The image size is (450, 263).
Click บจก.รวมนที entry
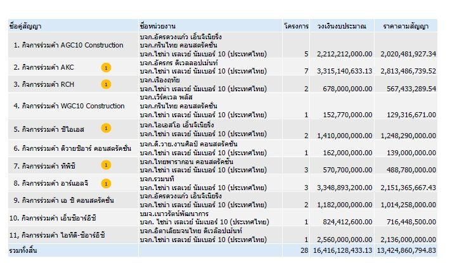[x=157, y=179]
